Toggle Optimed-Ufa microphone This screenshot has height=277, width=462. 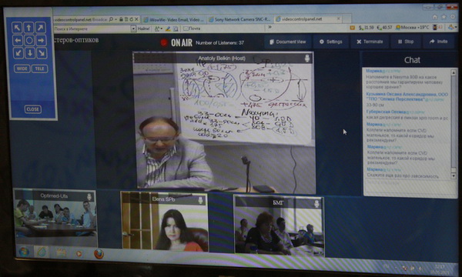pyautogui.click(x=89, y=196)
